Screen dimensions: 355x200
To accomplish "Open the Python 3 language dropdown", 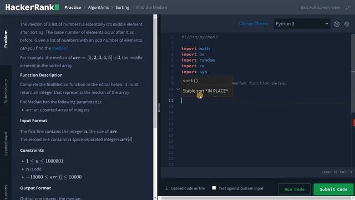I will 302,24.
